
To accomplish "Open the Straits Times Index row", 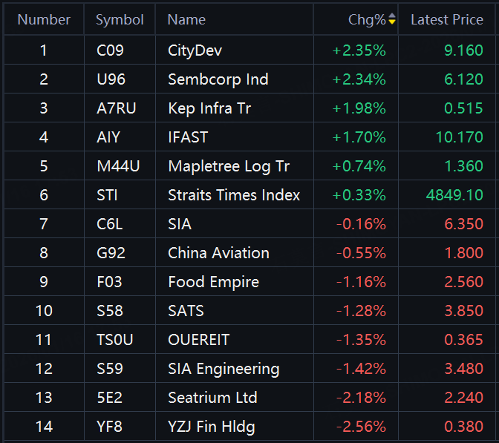I will tap(234, 195).
